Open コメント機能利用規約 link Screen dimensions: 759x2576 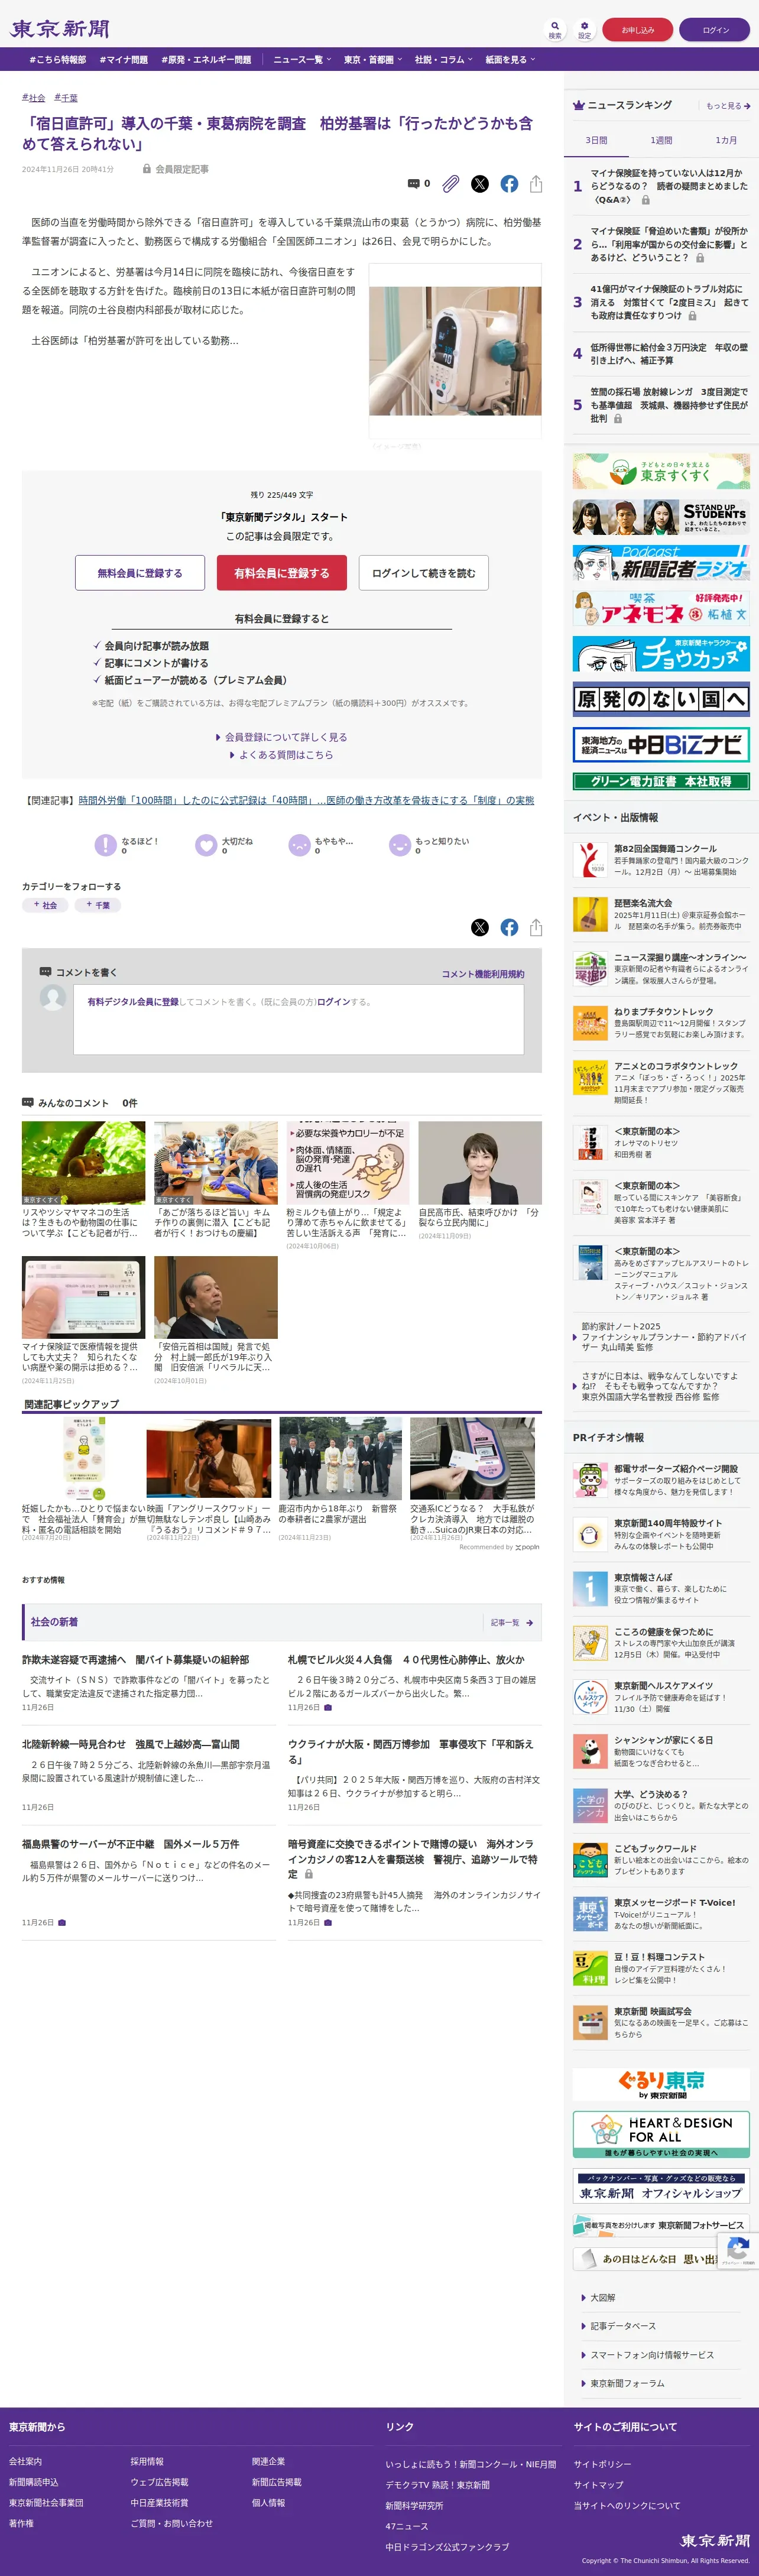483,974
